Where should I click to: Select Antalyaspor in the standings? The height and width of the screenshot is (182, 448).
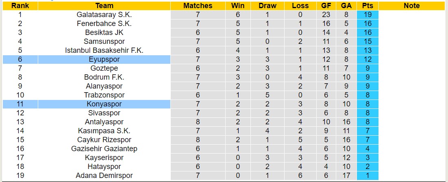[x=104, y=122]
